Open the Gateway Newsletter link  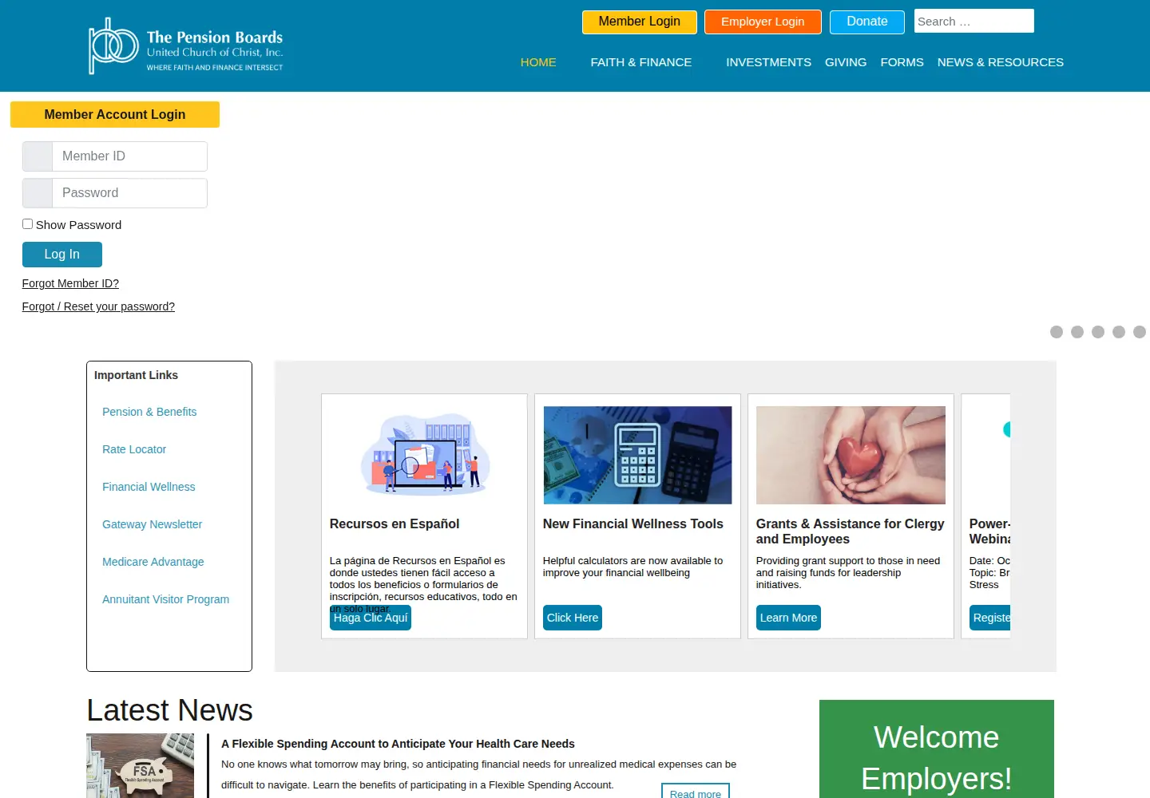coord(152,524)
